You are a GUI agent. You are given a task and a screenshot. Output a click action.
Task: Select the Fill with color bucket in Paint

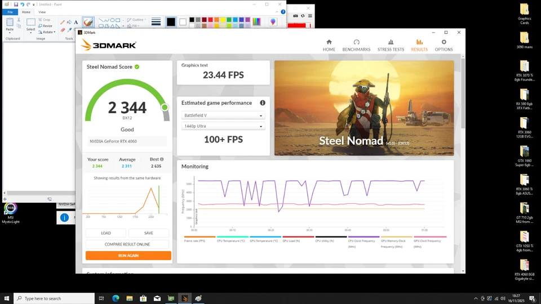(x=69, y=22)
